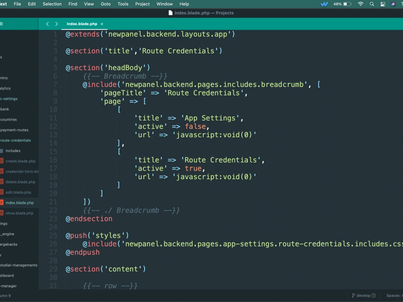
Task: Navigate back using the left chevron
Action: pyautogui.click(x=47, y=24)
